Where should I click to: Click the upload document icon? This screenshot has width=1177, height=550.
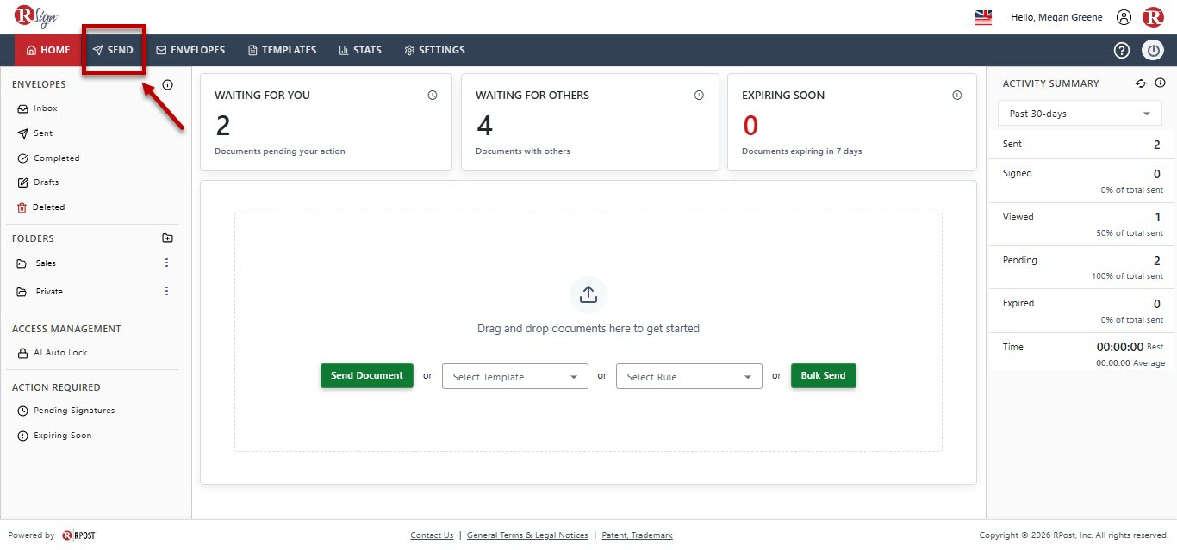pos(588,294)
